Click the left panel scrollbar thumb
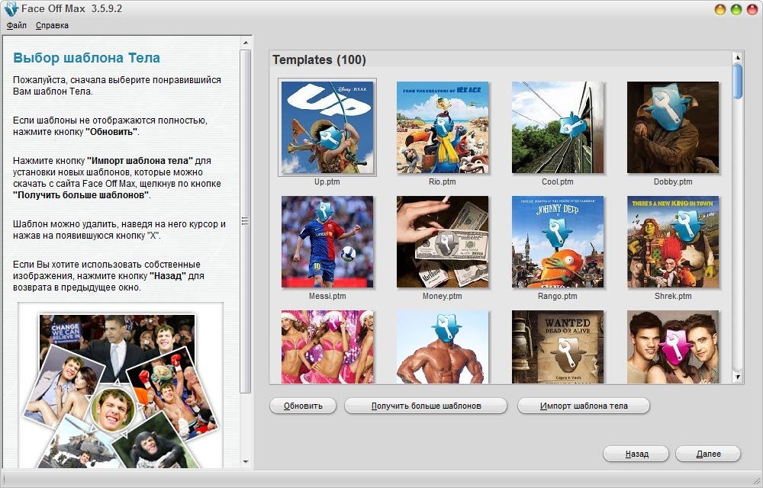Image resolution: width=763 pixels, height=488 pixels. 246,221
